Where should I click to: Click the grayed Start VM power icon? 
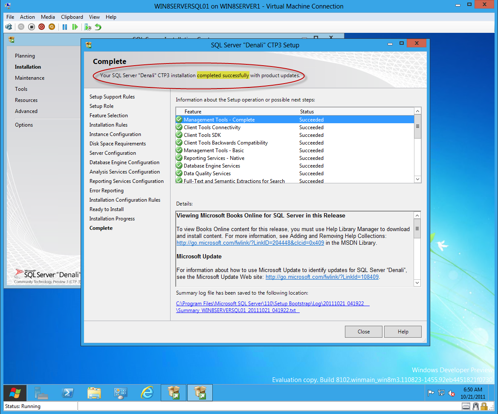point(21,27)
